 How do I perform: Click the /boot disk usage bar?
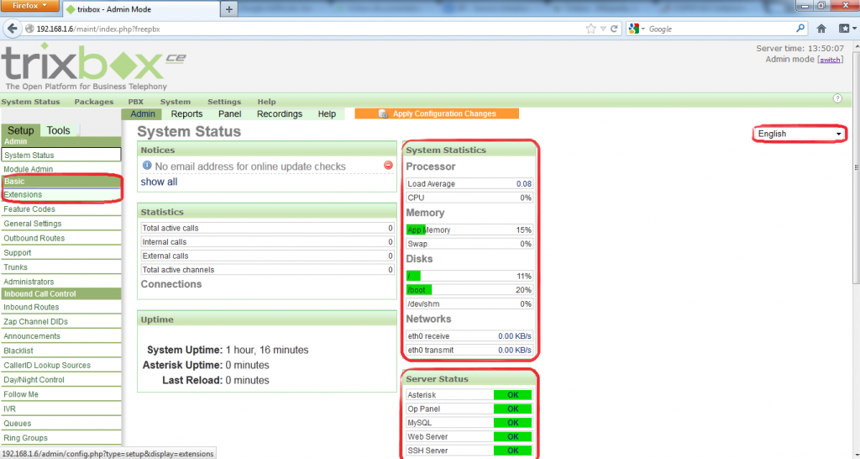[x=469, y=290]
